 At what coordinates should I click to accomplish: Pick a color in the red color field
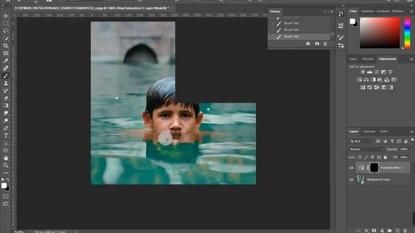(x=379, y=33)
